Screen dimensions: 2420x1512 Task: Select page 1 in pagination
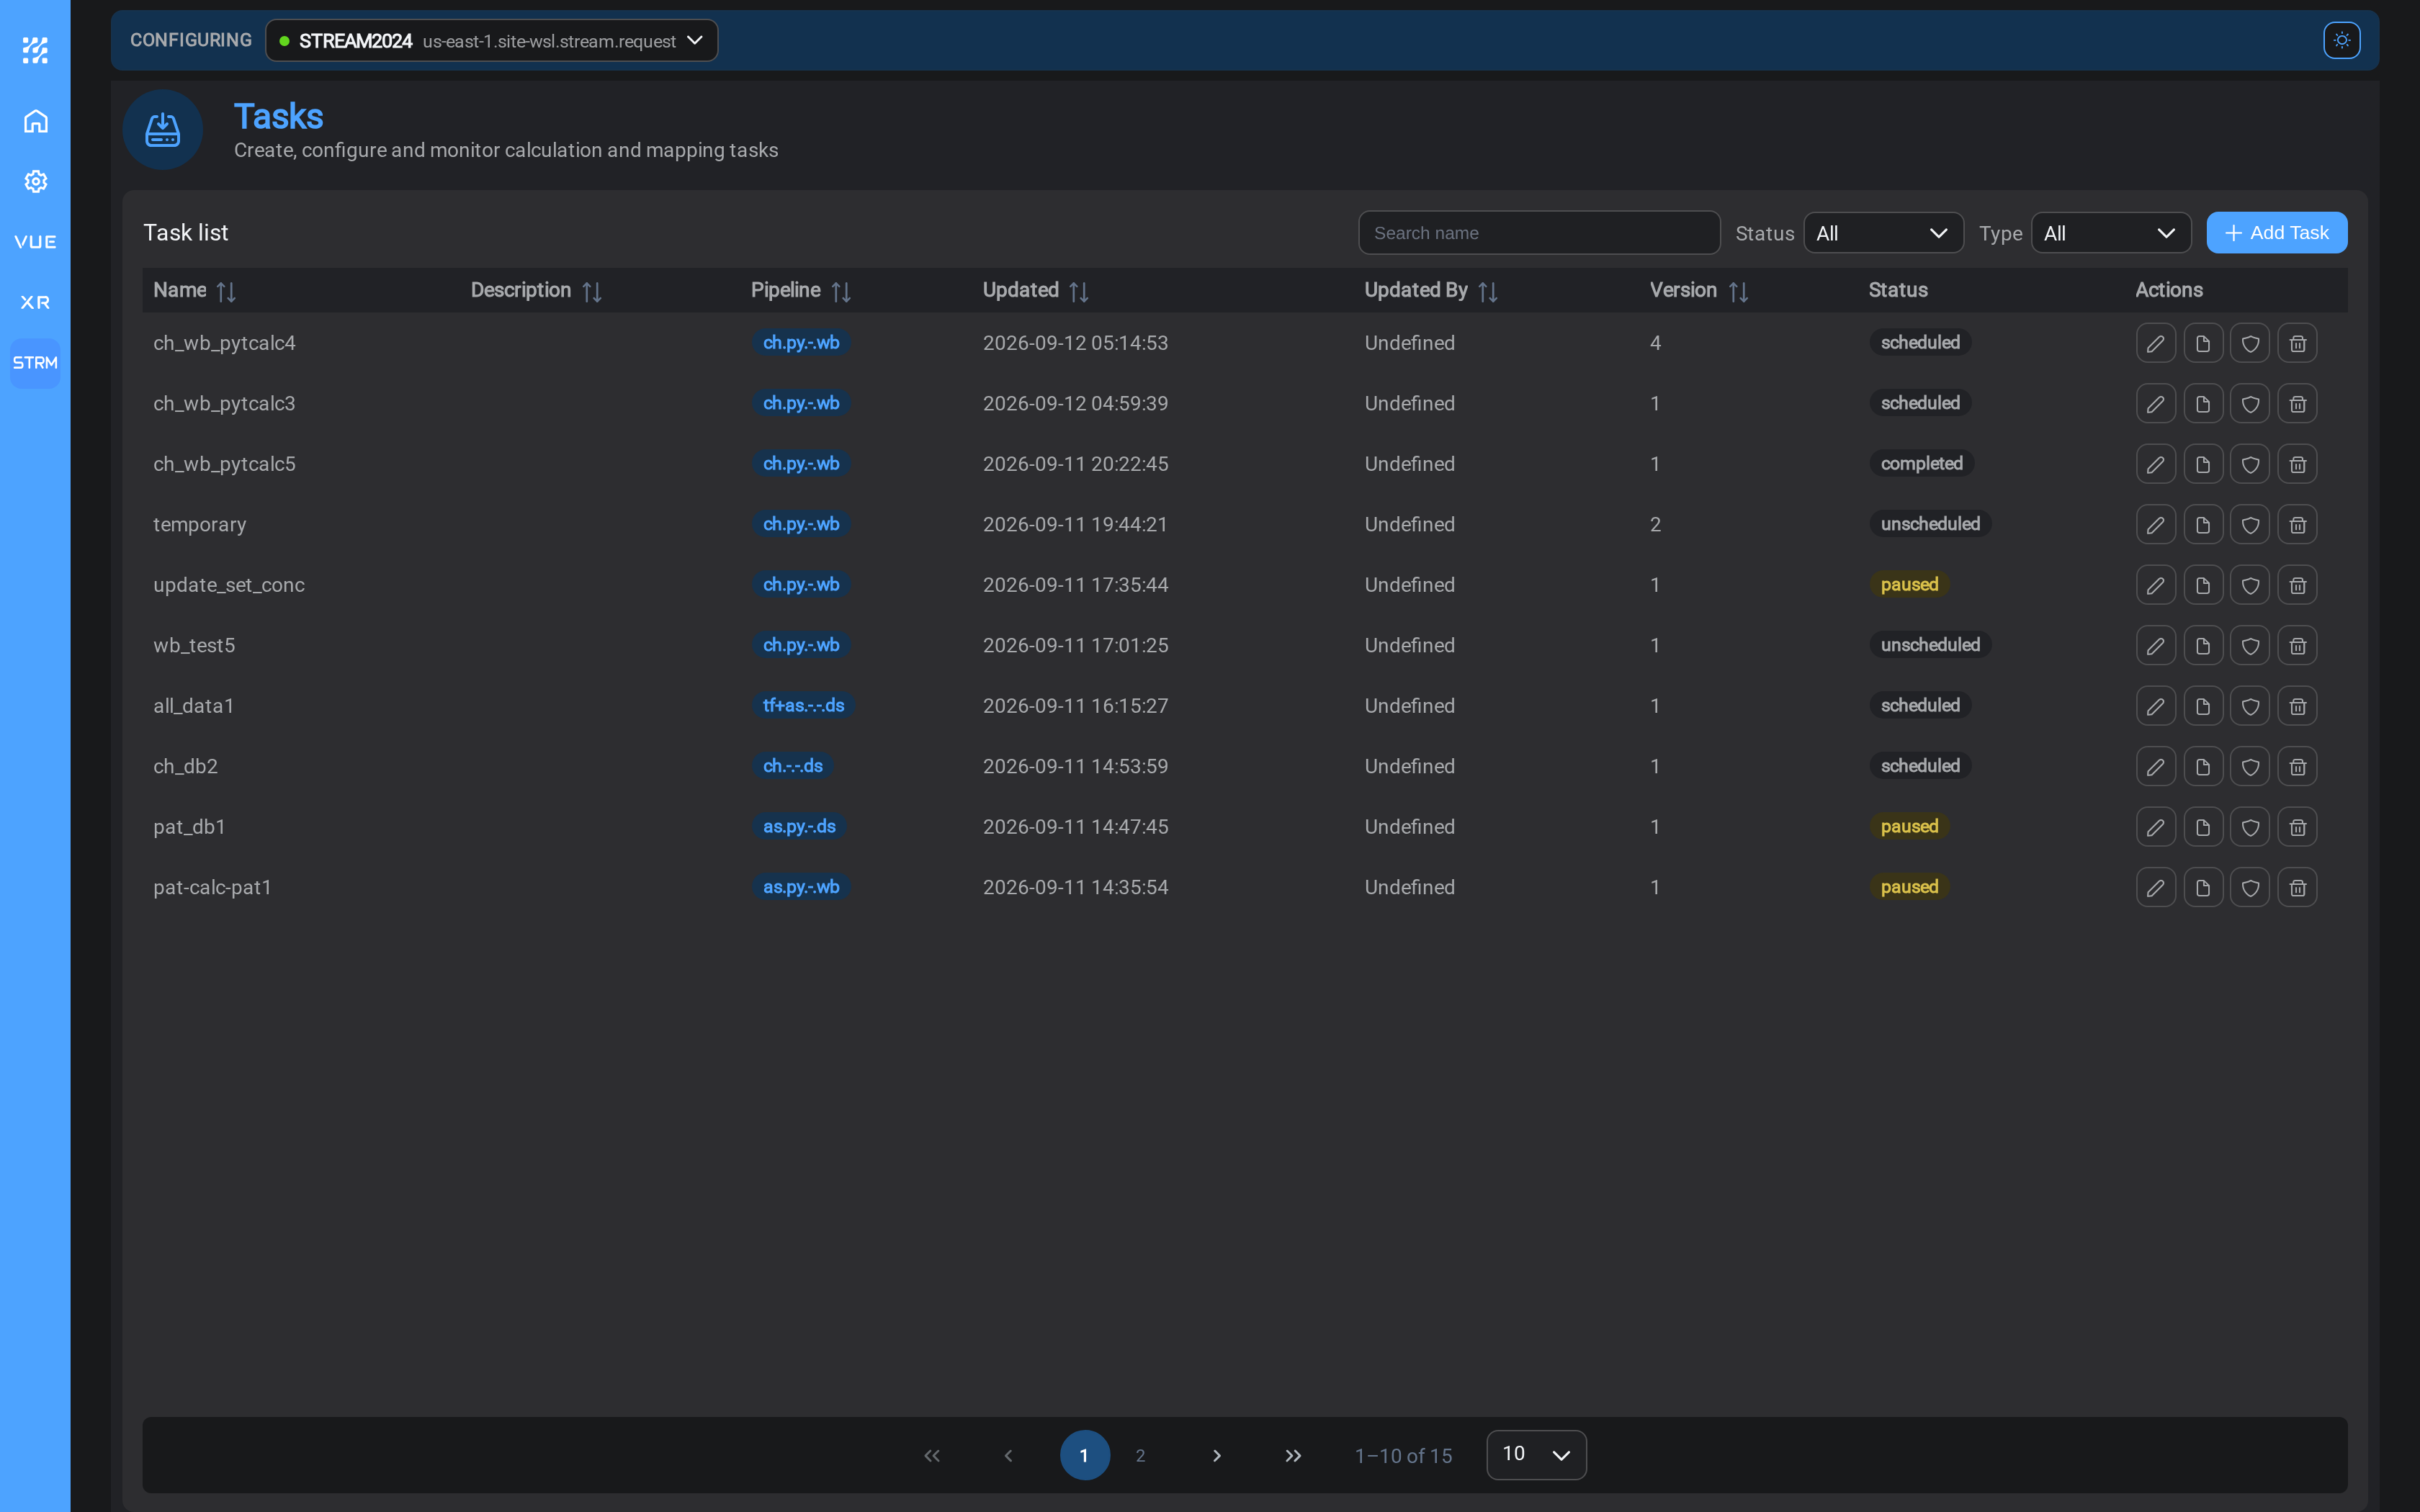[x=1084, y=1455]
